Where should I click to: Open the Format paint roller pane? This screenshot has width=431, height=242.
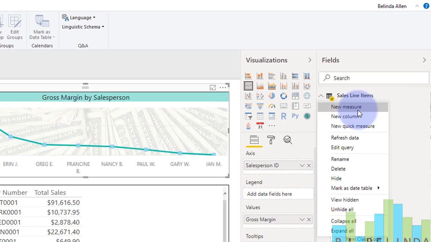click(x=271, y=140)
